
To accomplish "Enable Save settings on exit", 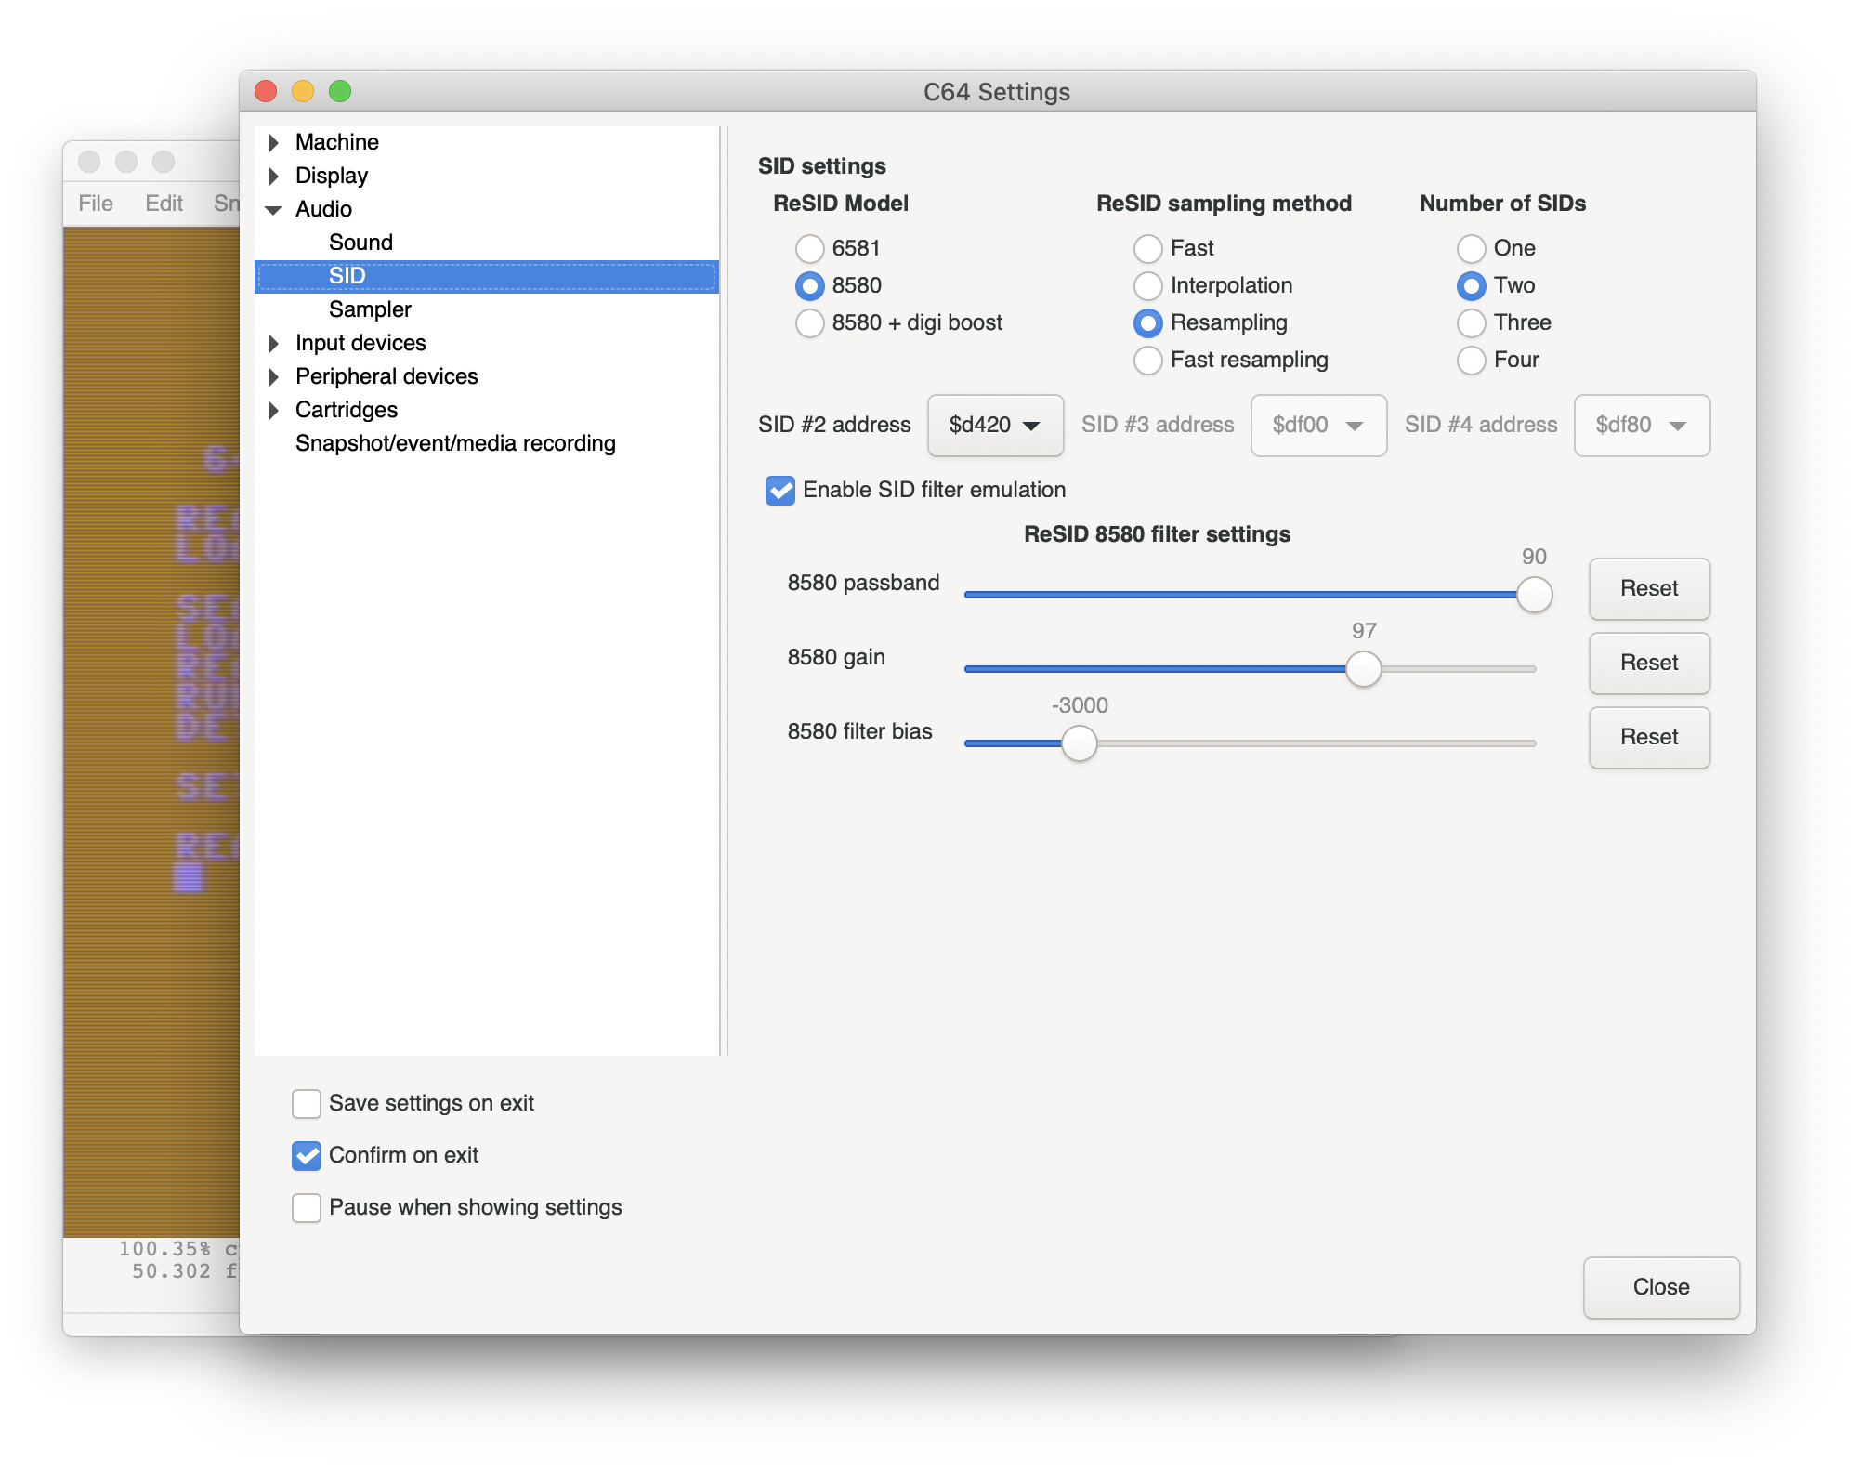I will [307, 1104].
